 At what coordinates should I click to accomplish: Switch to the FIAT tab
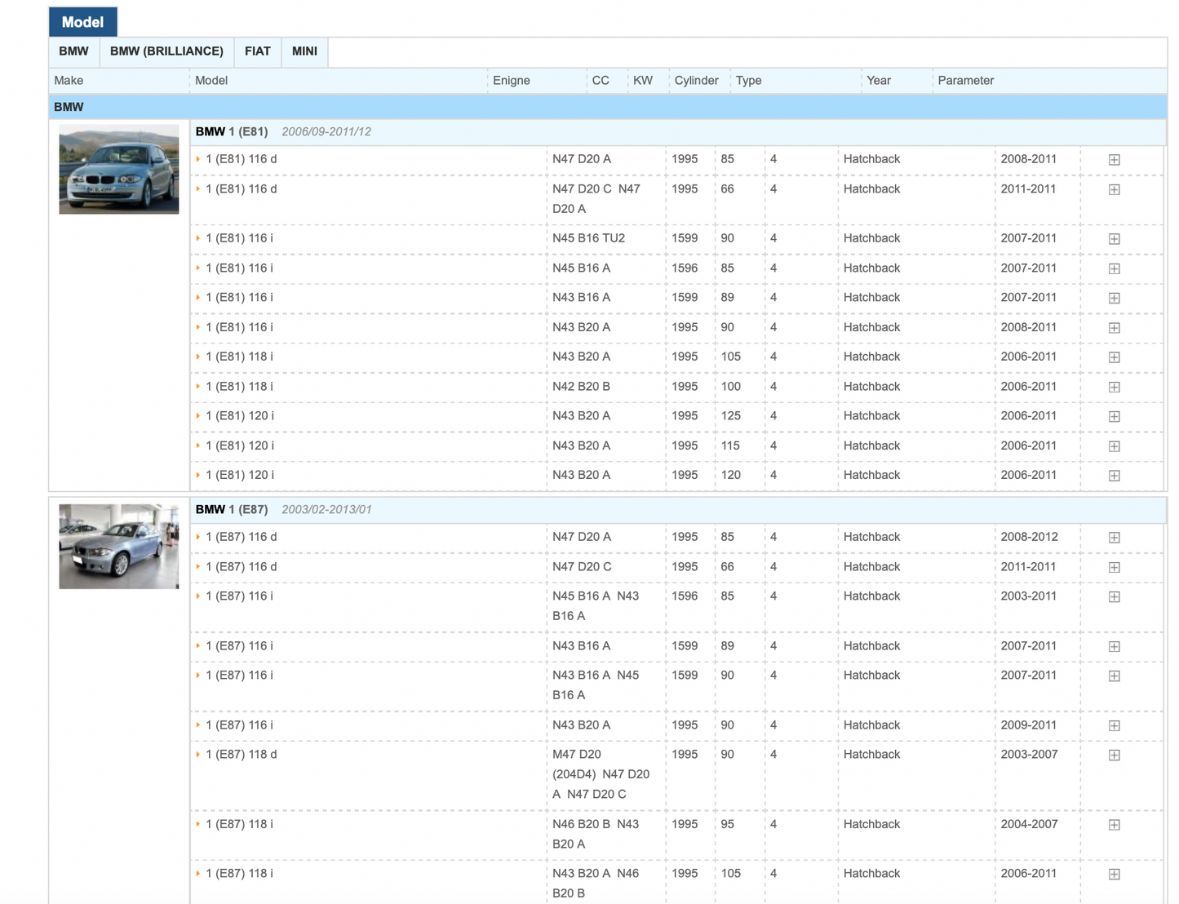click(257, 51)
